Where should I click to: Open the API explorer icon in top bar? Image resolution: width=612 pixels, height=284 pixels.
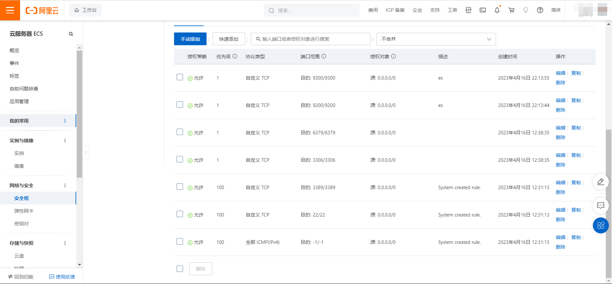(468, 10)
